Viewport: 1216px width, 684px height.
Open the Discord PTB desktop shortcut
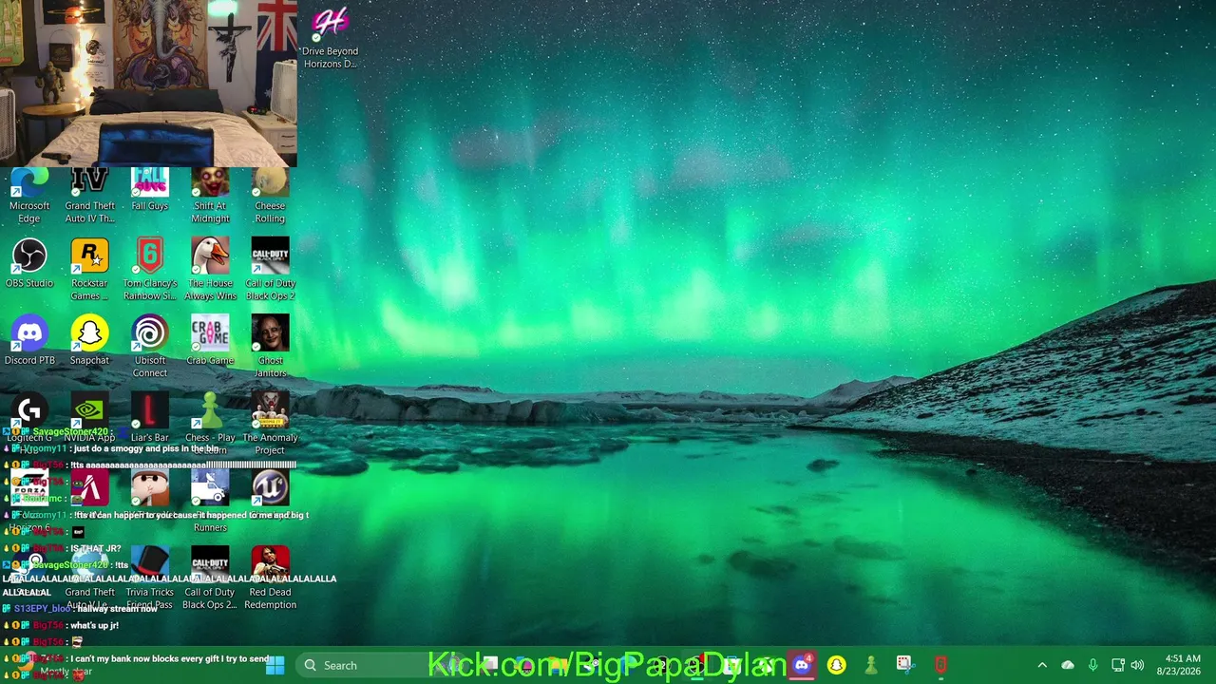[x=29, y=340]
